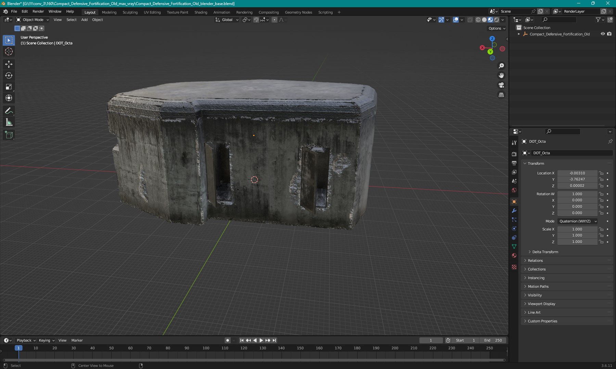
Task: Toggle lock on Location X
Action: coord(601,173)
